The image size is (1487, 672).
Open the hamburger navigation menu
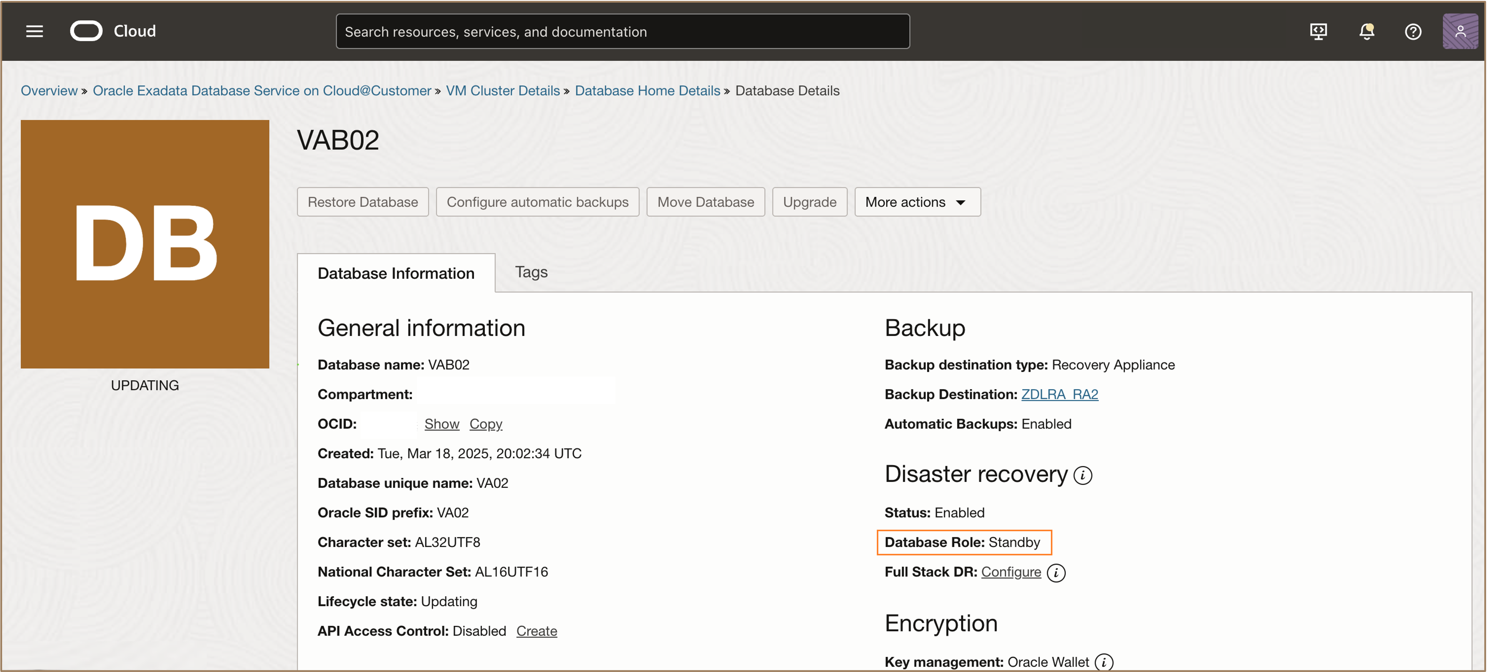pyautogui.click(x=35, y=31)
